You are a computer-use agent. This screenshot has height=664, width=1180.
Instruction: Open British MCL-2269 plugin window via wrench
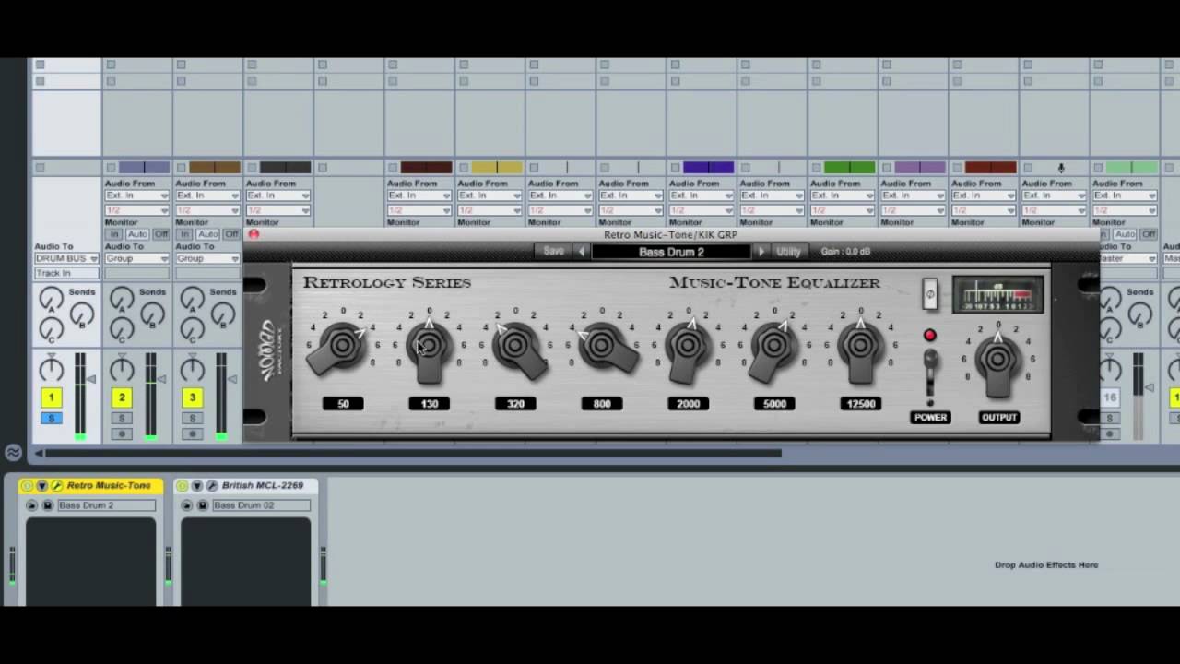[x=212, y=485]
